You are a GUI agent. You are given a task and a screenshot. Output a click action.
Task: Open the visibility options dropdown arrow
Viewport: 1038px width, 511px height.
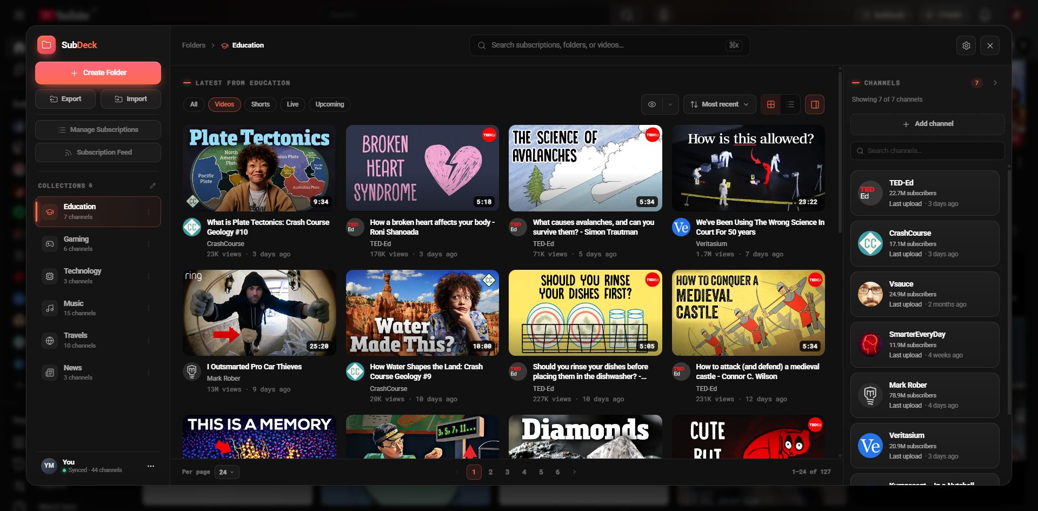670,104
